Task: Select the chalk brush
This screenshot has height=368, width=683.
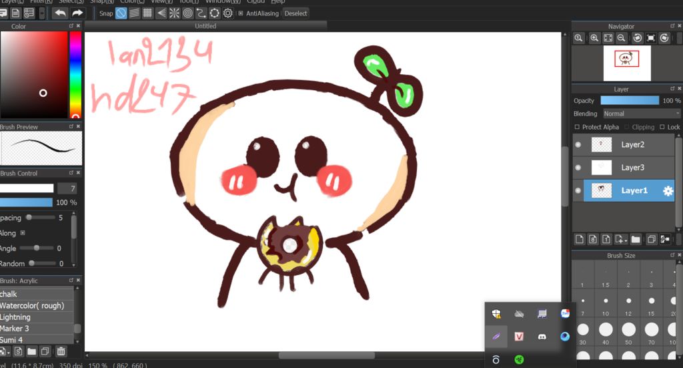Action: click(37, 294)
